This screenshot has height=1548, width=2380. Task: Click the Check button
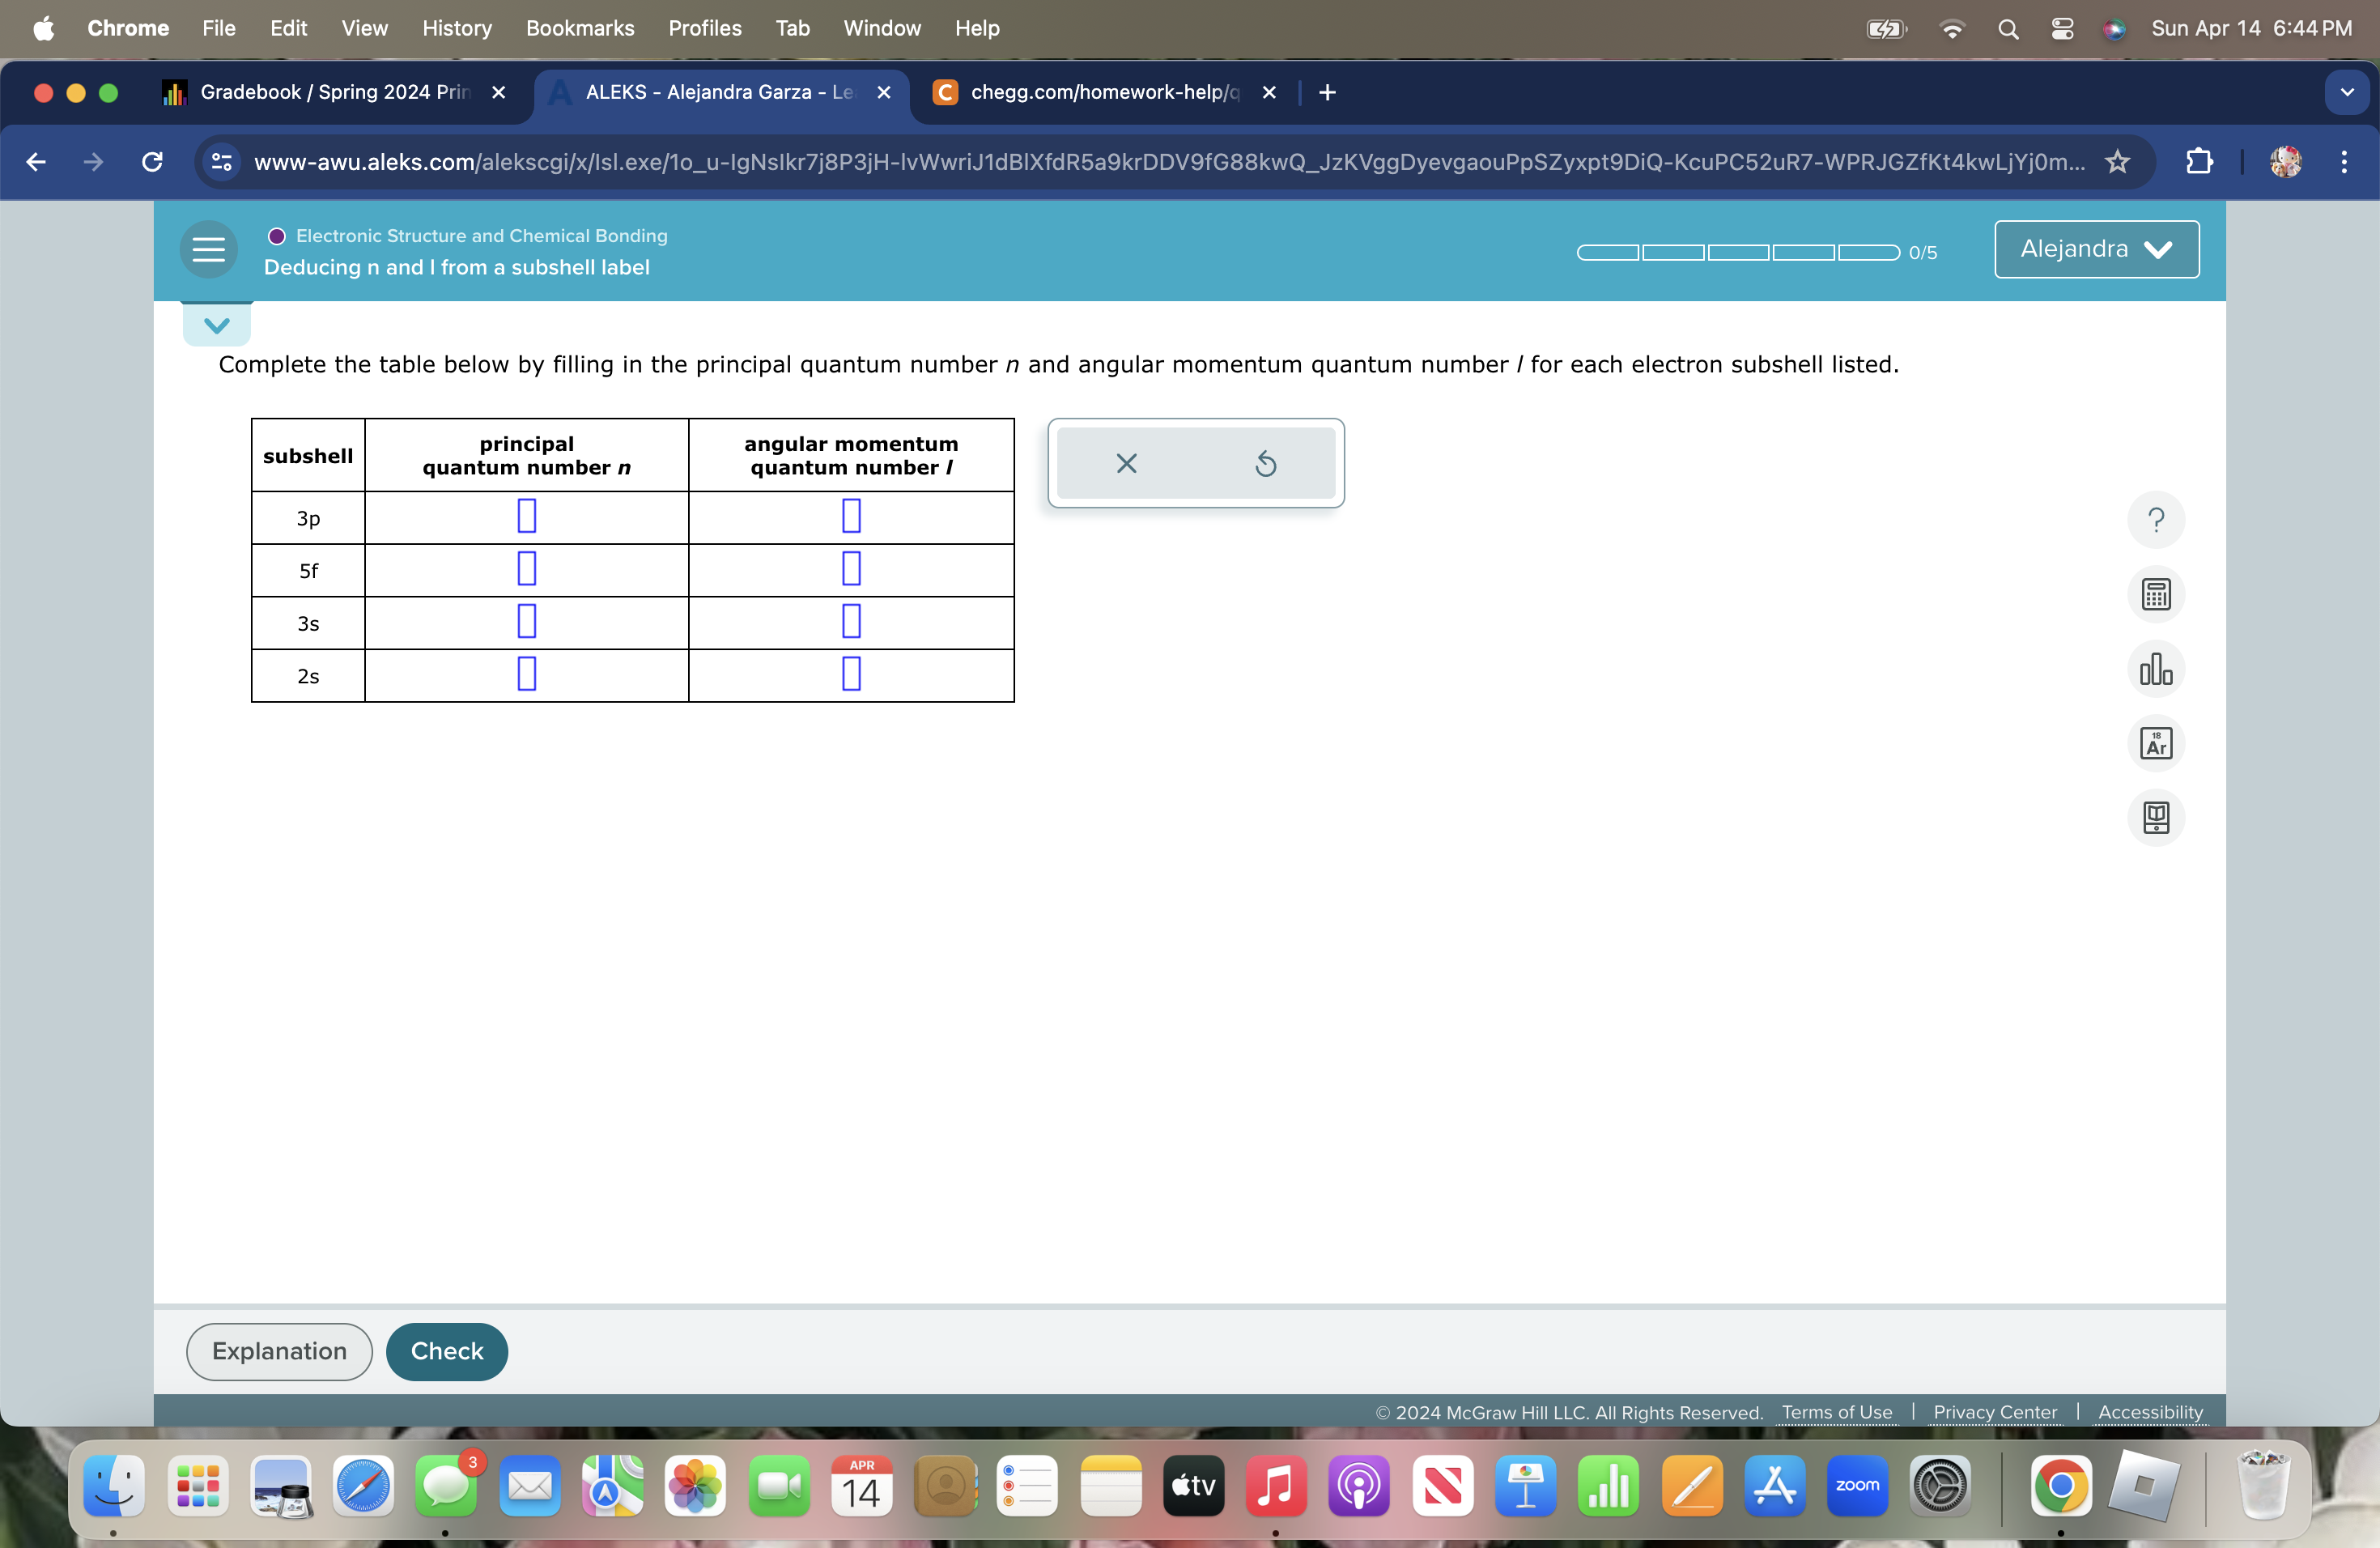click(446, 1351)
